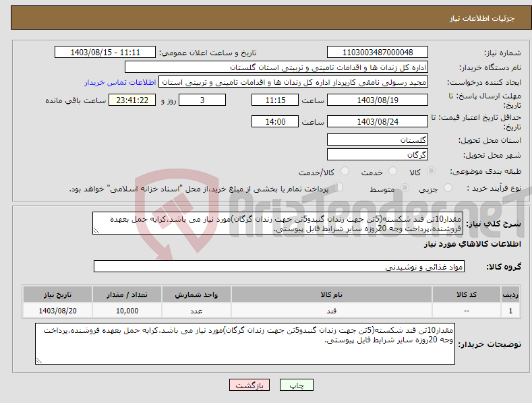
Task: Select the کالا/خدمت radio button
Action: coord(345,171)
